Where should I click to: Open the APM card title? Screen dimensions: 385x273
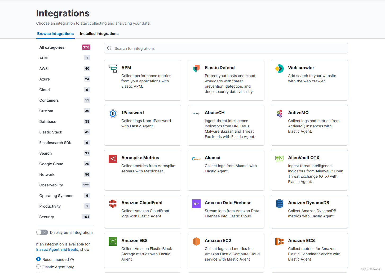pos(126,68)
